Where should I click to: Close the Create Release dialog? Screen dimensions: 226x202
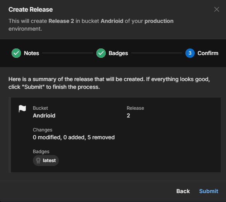[216, 9]
